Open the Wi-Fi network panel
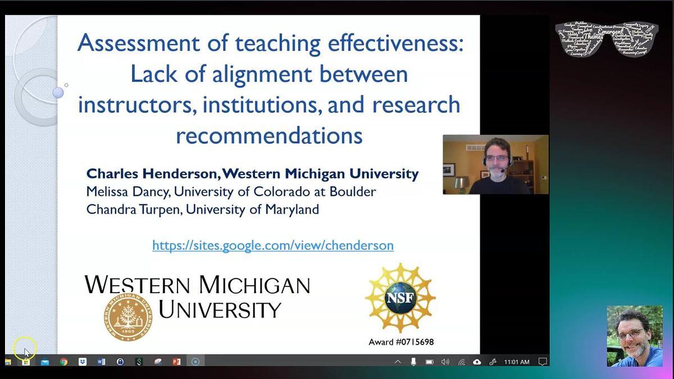Screen dimensions: 674x379 [461, 362]
